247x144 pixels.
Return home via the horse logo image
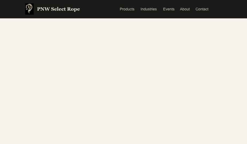[x=29, y=9]
